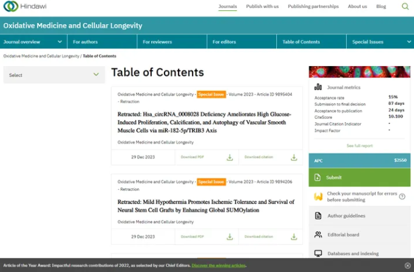Click See full report link

pyautogui.click(x=359, y=146)
